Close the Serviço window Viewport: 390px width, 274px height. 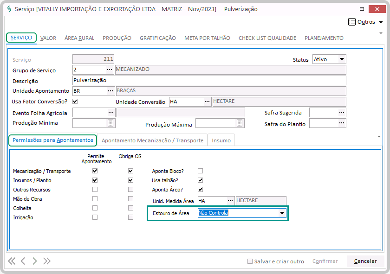click(x=377, y=9)
